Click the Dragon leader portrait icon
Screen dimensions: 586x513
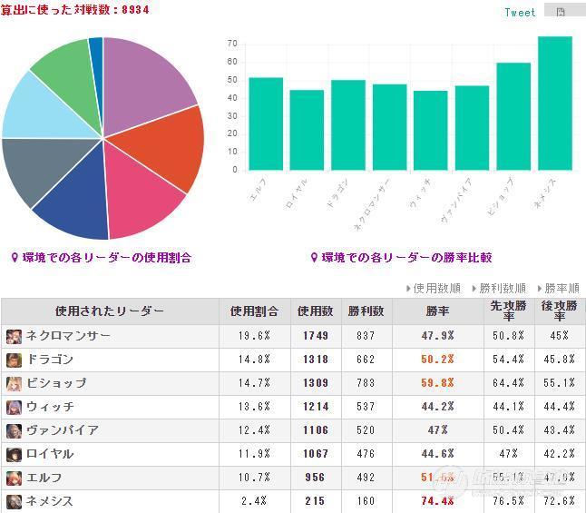[14, 360]
